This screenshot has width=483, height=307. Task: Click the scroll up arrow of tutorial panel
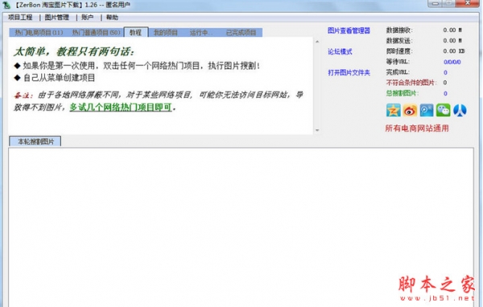(x=317, y=42)
